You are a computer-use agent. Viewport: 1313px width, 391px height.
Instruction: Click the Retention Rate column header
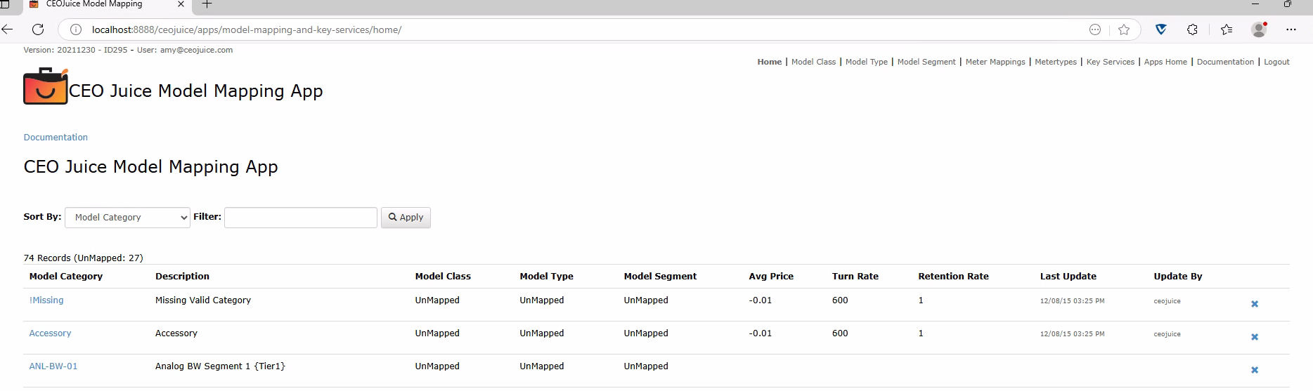pyautogui.click(x=953, y=277)
